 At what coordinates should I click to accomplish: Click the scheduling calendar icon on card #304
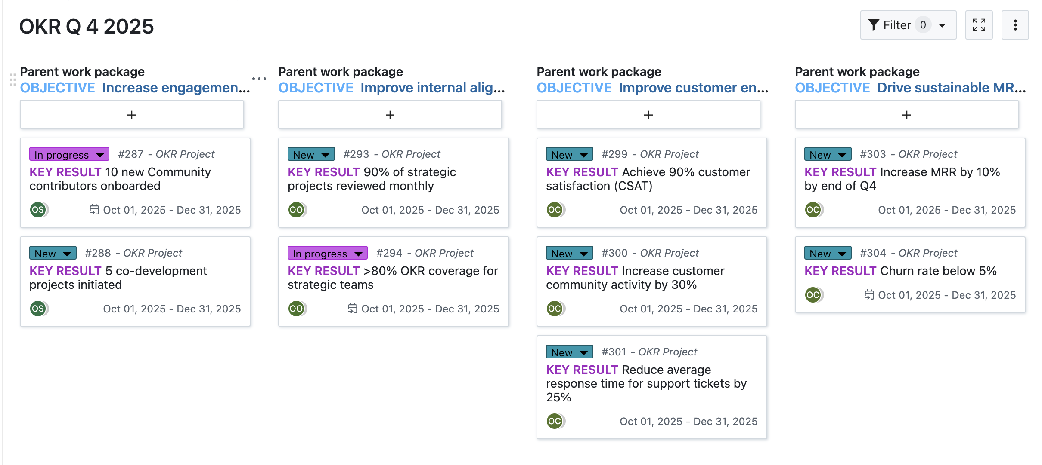(870, 295)
